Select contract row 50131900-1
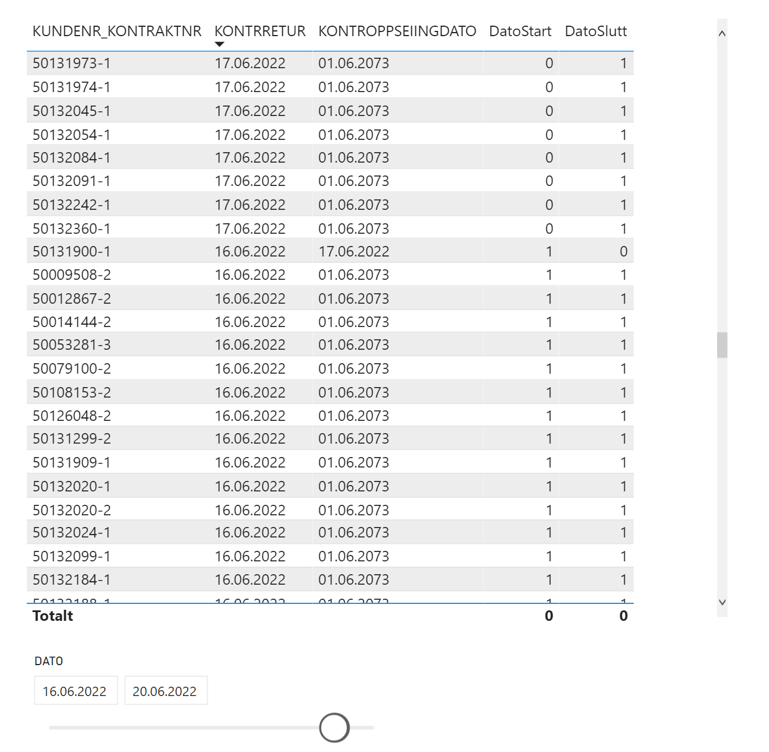Image resolution: width=769 pixels, height=752 pixels. 330,251
